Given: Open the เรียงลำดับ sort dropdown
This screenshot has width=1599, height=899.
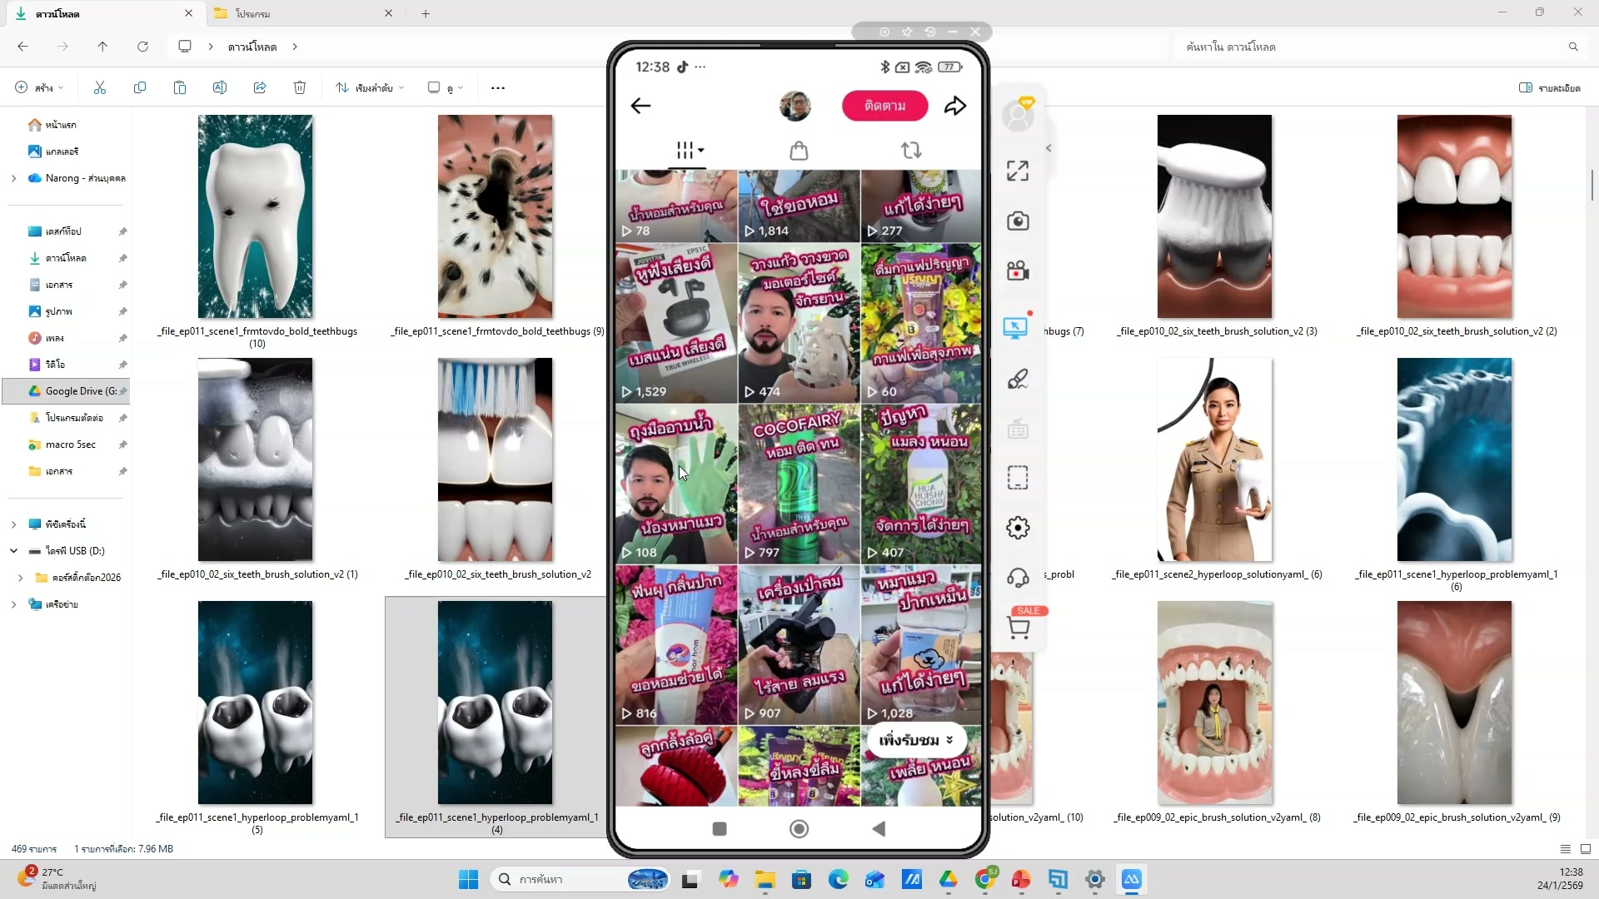Looking at the screenshot, I should (x=370, y=88).
